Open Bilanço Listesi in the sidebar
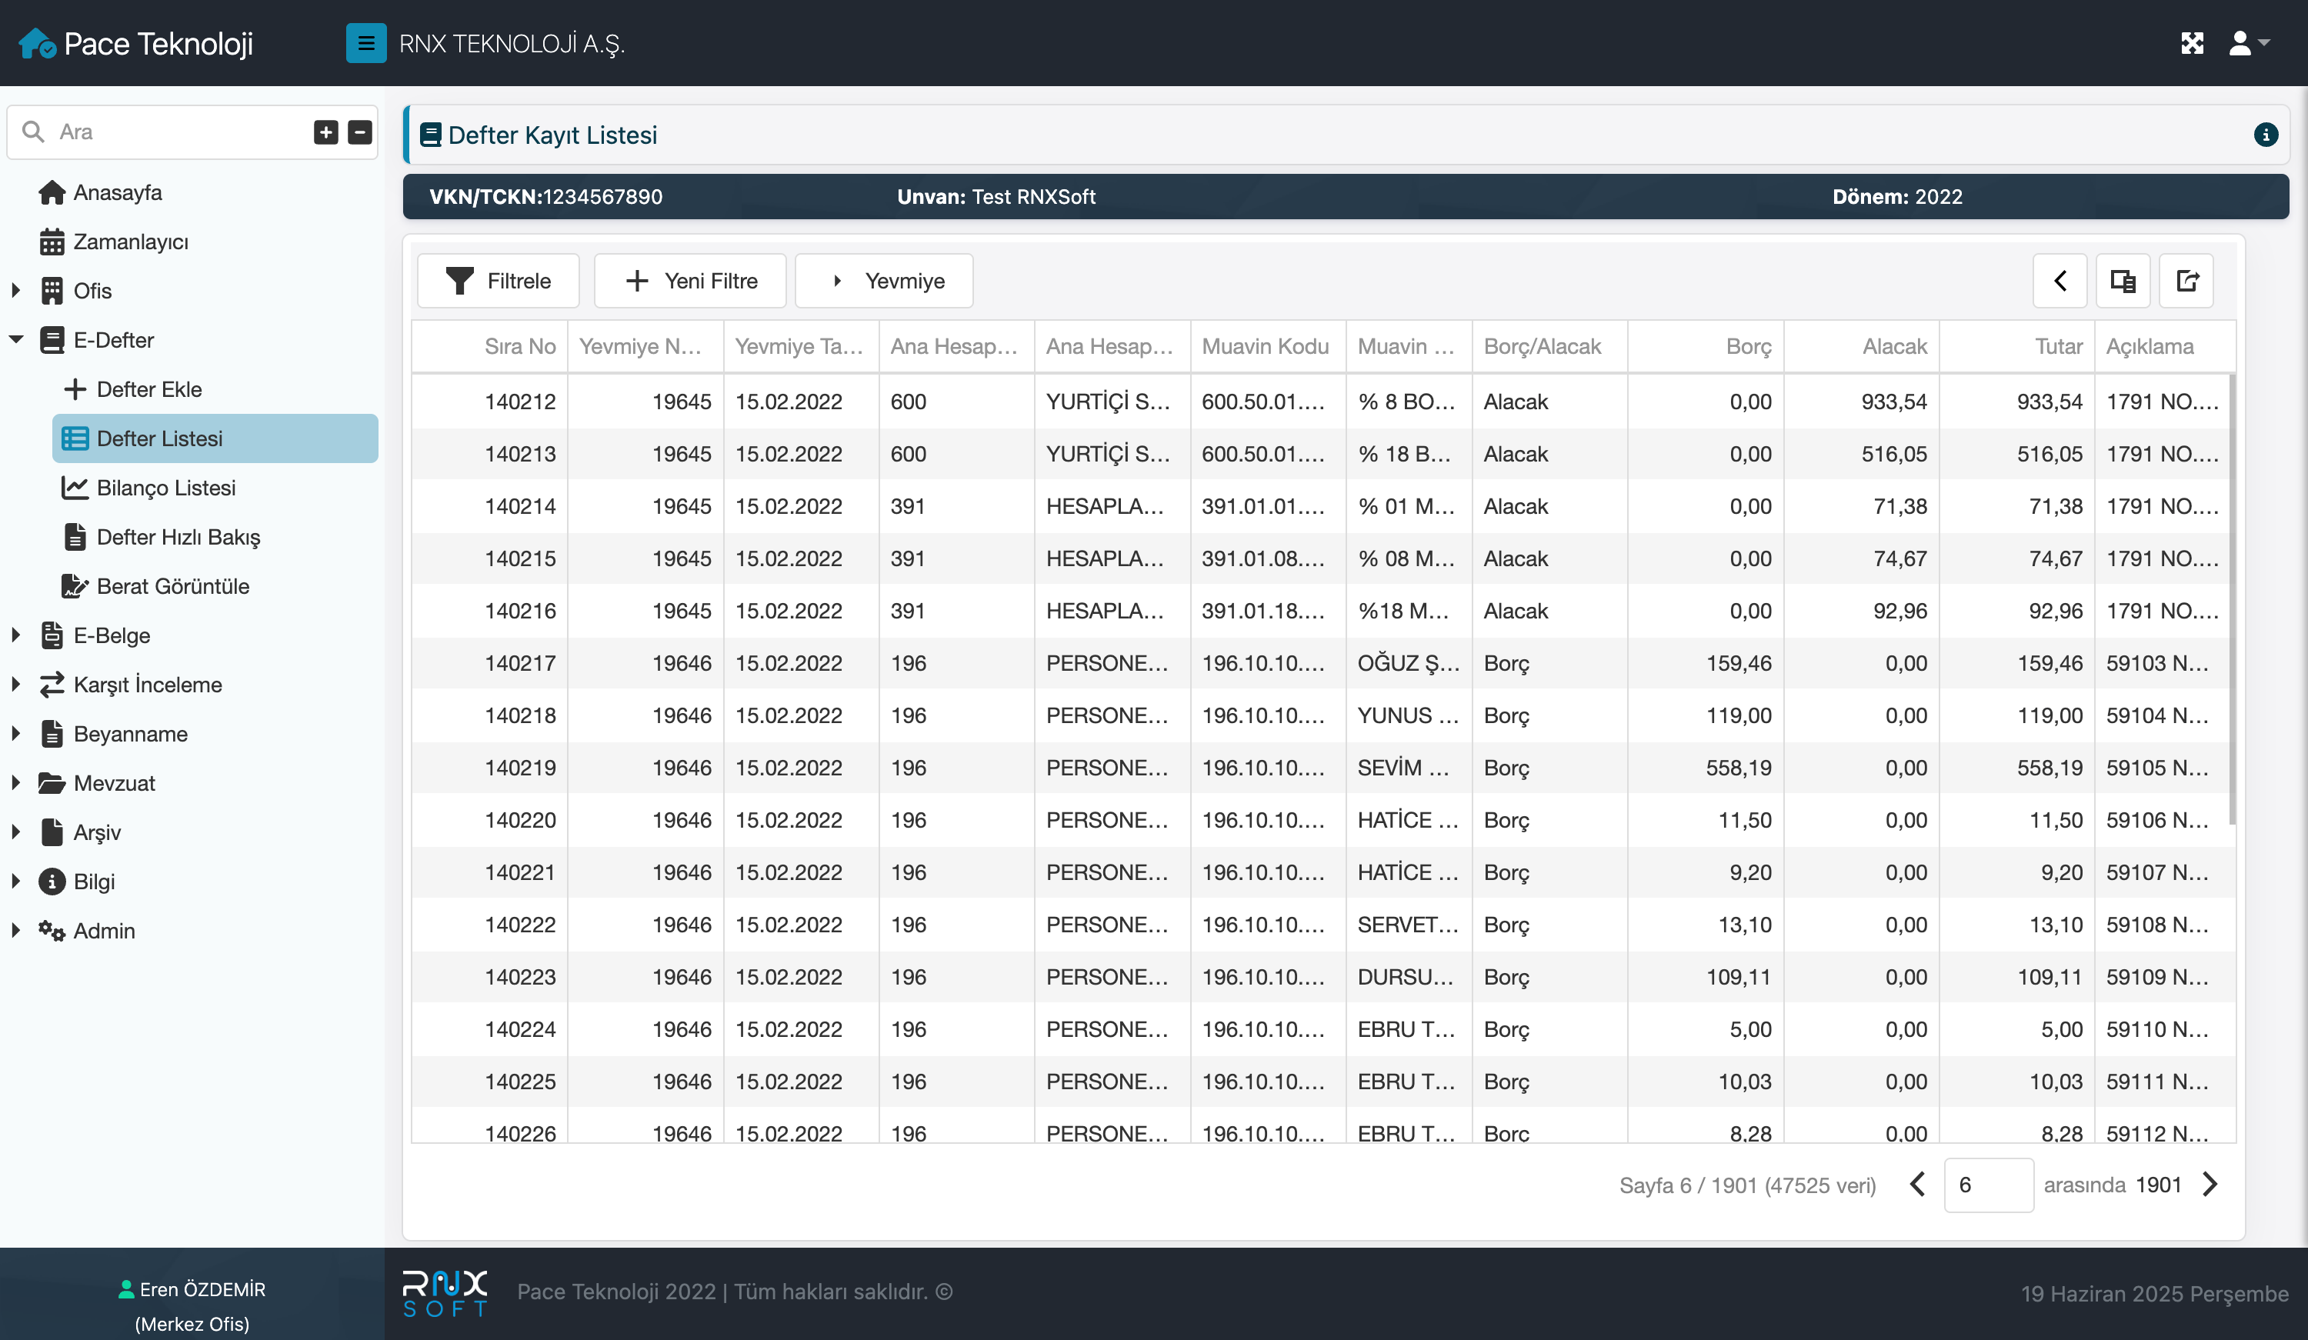Screen dimensions: 2308x1340 (x=165, y=487)
